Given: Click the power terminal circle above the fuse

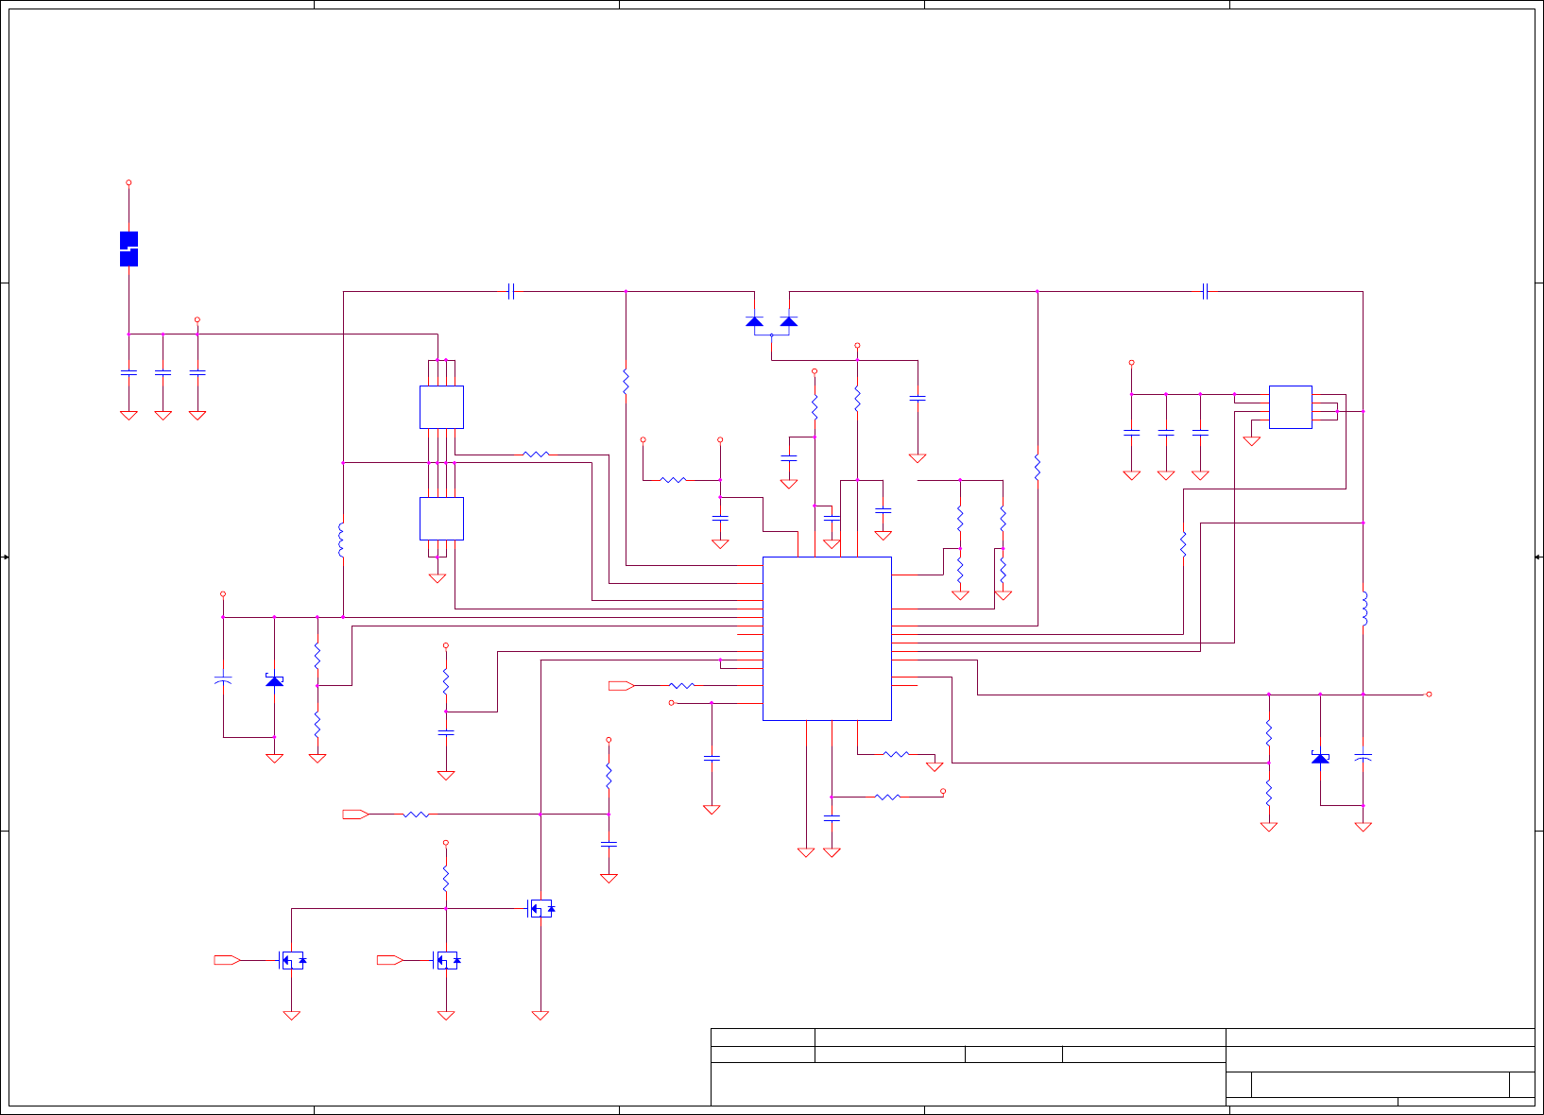Looking at the screenshot, I should [x=129, y=183].
